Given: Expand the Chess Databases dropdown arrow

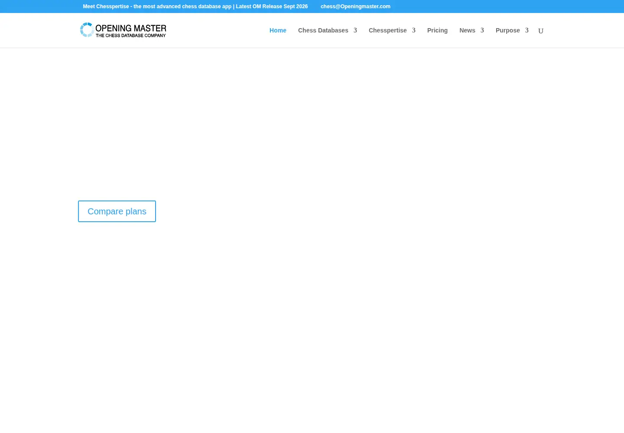Looking at the screenshot, I should coord(355,30).
